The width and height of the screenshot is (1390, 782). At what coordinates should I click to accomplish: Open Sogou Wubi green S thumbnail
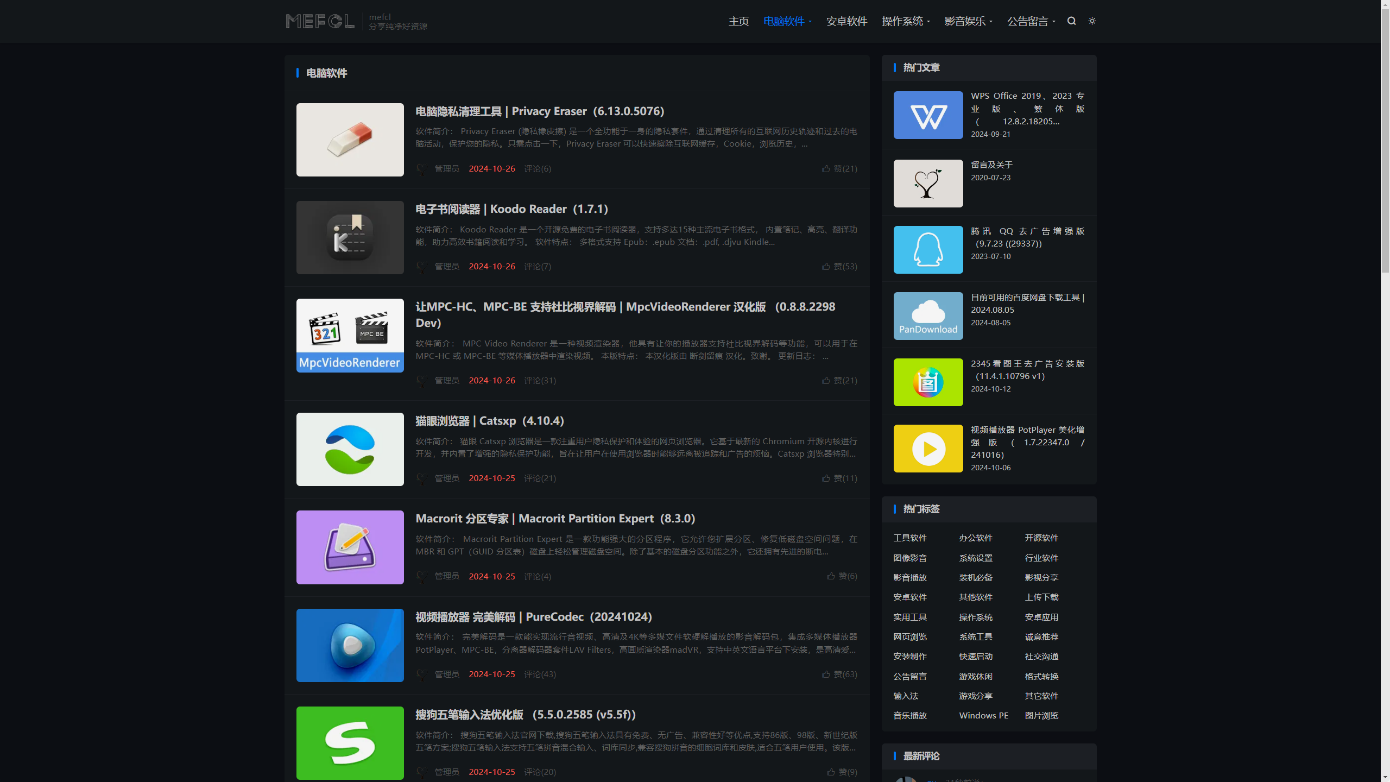(350, 743)
